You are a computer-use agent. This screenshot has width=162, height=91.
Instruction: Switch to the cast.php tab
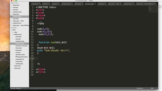click(x=54, y=4)
